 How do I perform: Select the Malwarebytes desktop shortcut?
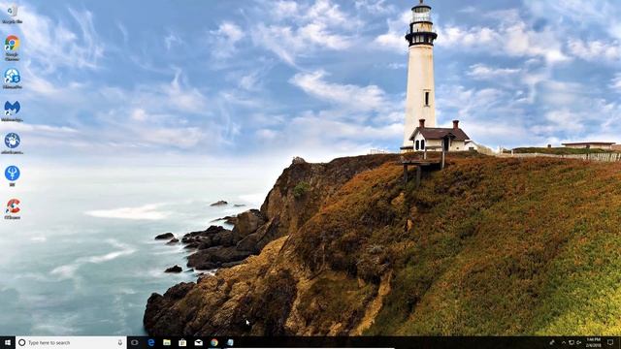pyautogui.click(x=13, y=111)
